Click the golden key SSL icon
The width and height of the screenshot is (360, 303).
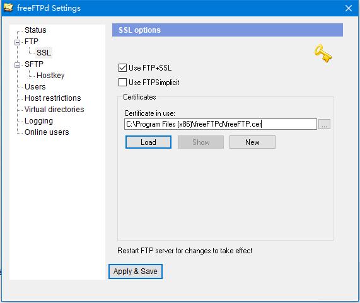point(323,54)
